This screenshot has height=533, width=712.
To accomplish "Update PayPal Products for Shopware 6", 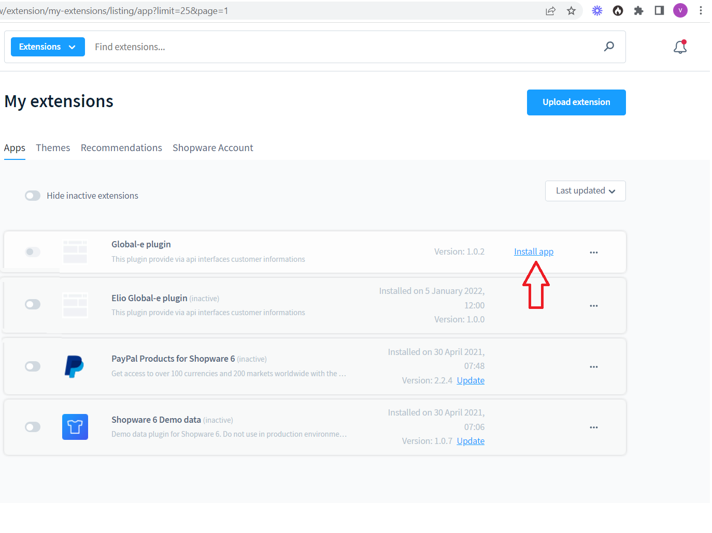I will coord(470,380).
